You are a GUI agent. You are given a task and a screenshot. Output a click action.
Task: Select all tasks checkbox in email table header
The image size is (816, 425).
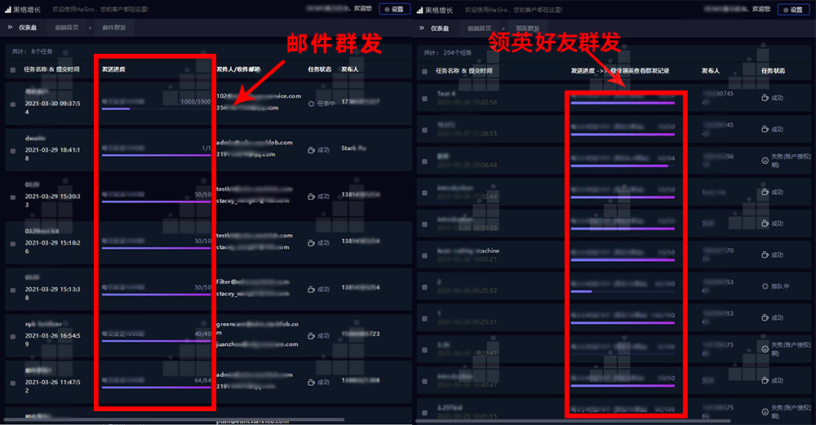[13, 70]
